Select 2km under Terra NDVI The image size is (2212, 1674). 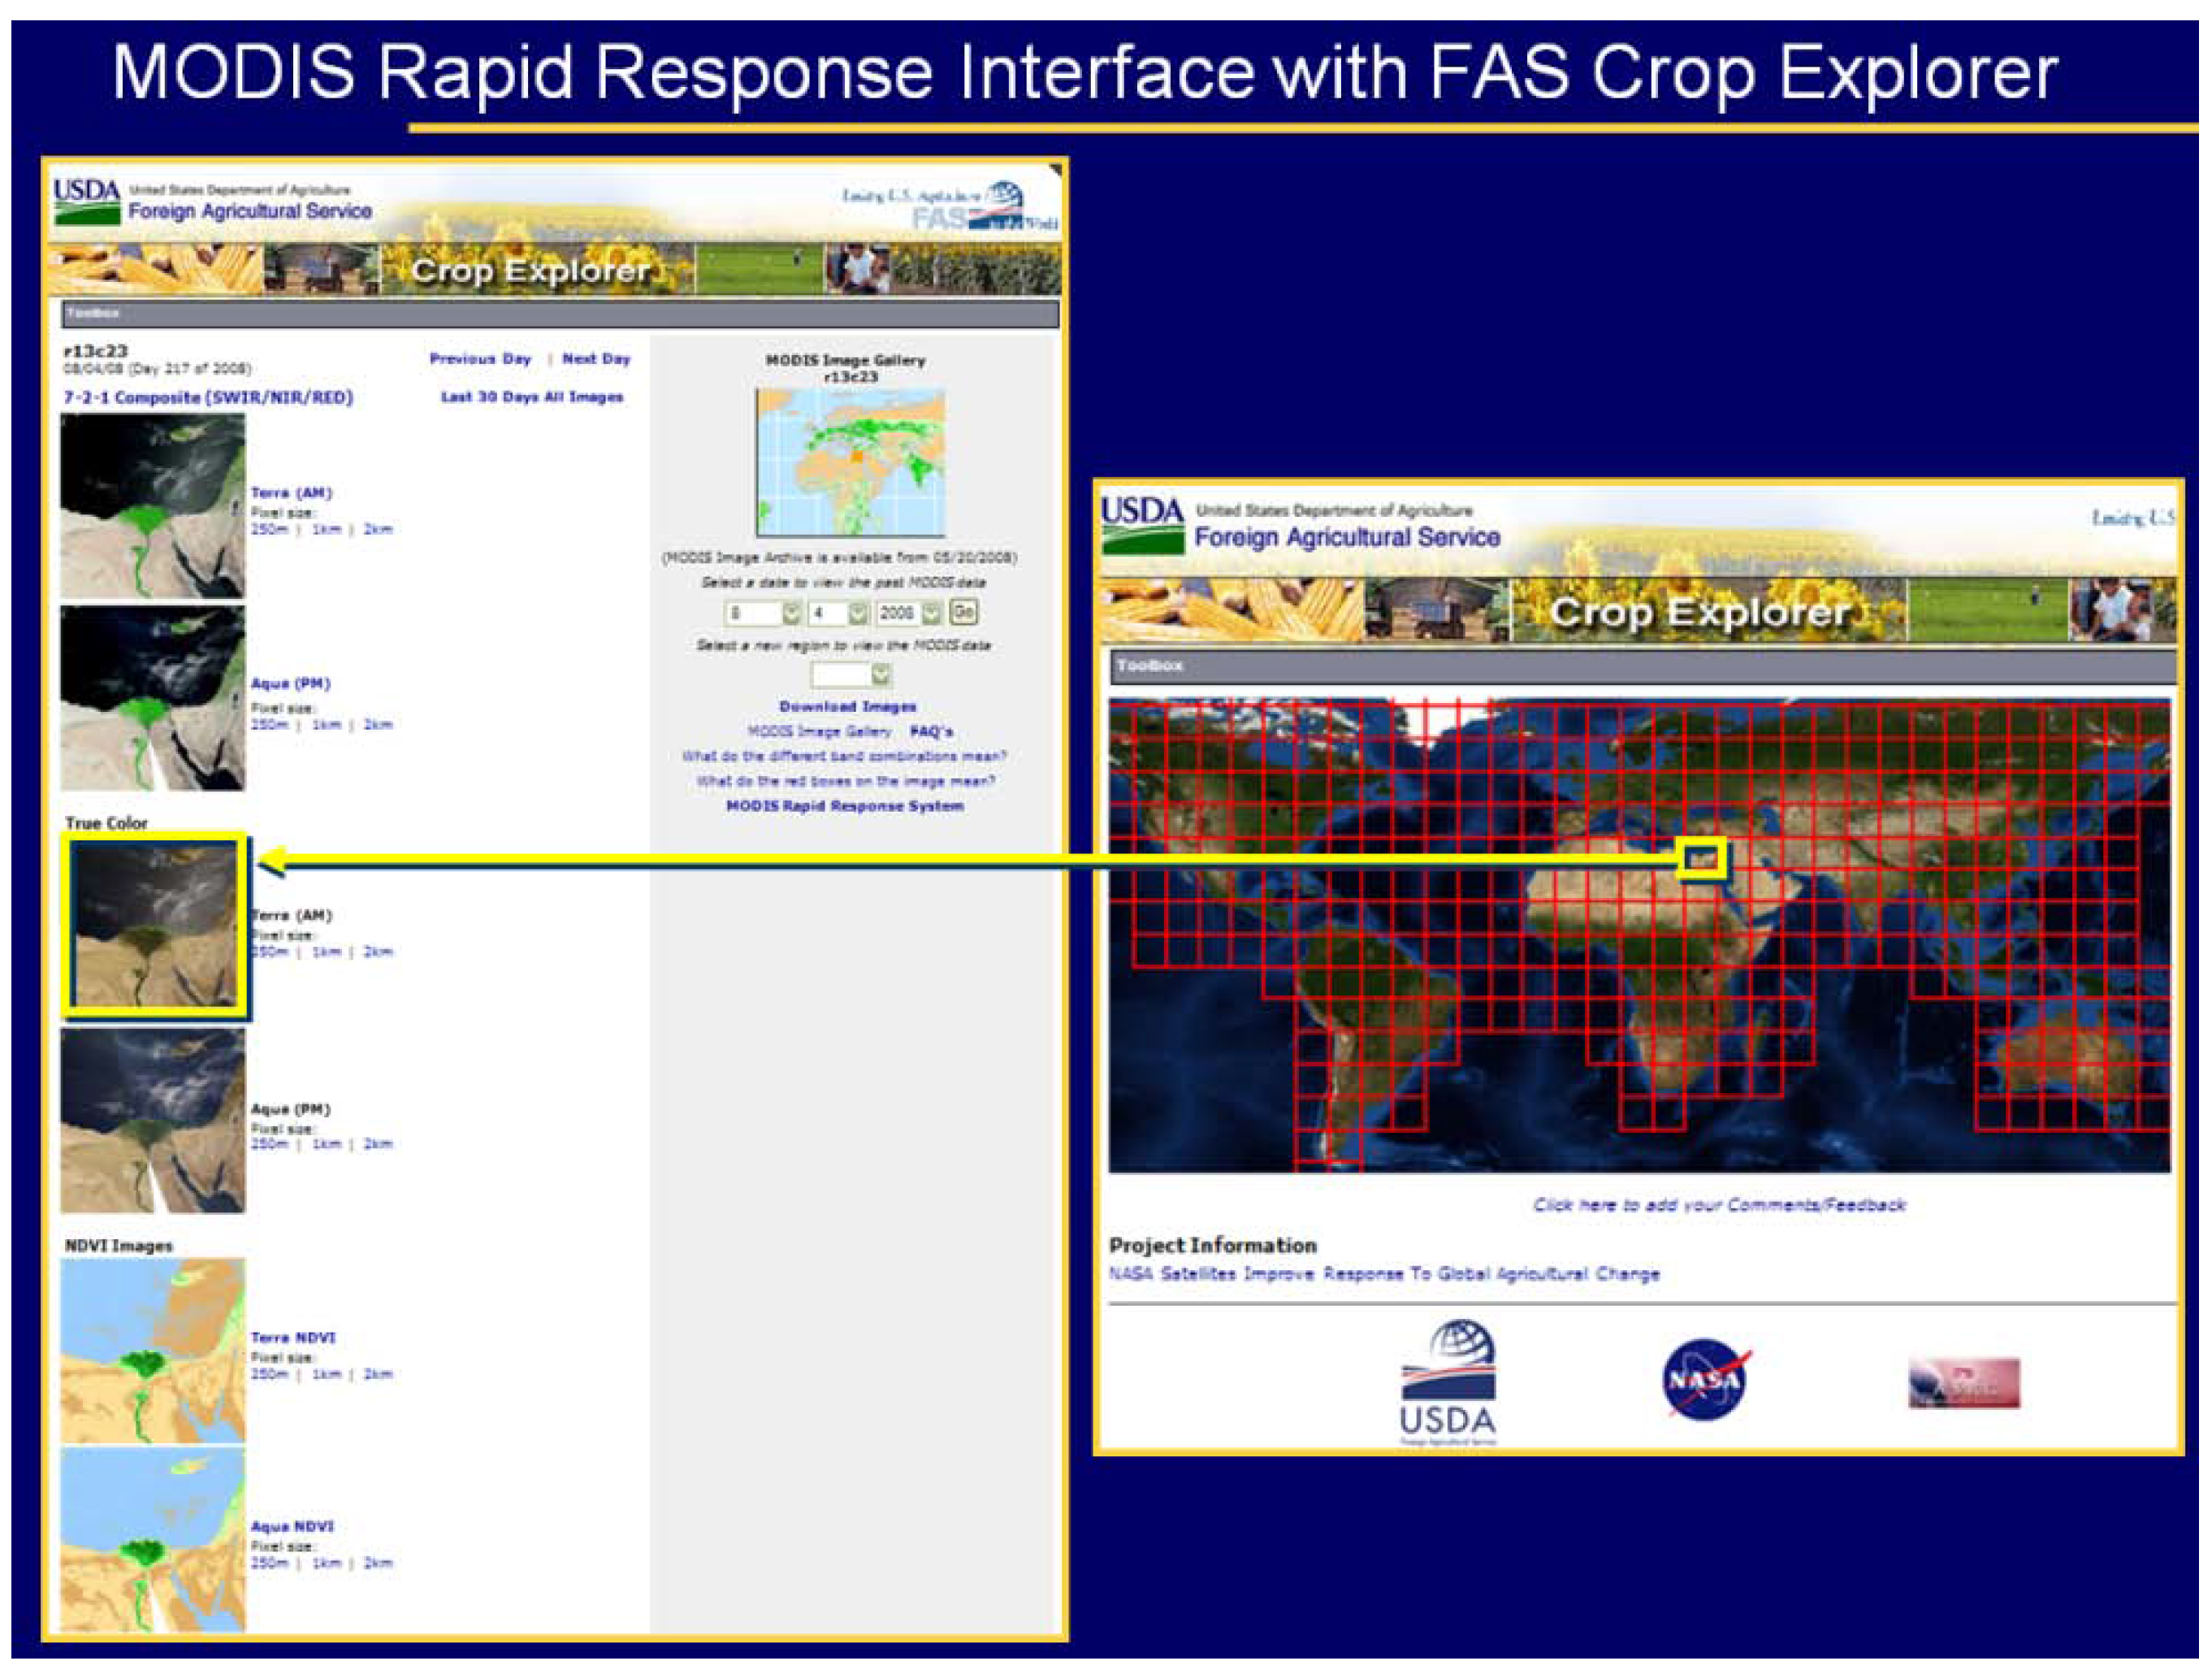378,1375
